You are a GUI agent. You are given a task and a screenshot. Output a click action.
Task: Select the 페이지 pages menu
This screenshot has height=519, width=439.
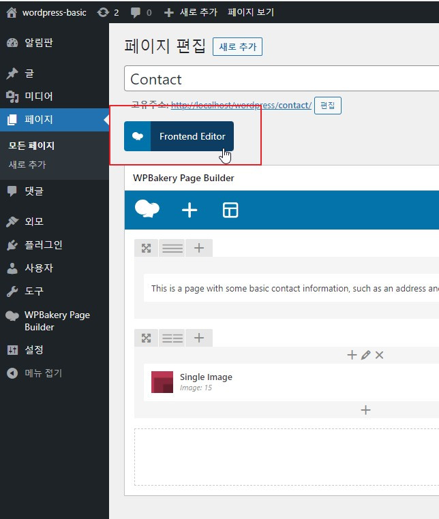(x=55, y=119)
